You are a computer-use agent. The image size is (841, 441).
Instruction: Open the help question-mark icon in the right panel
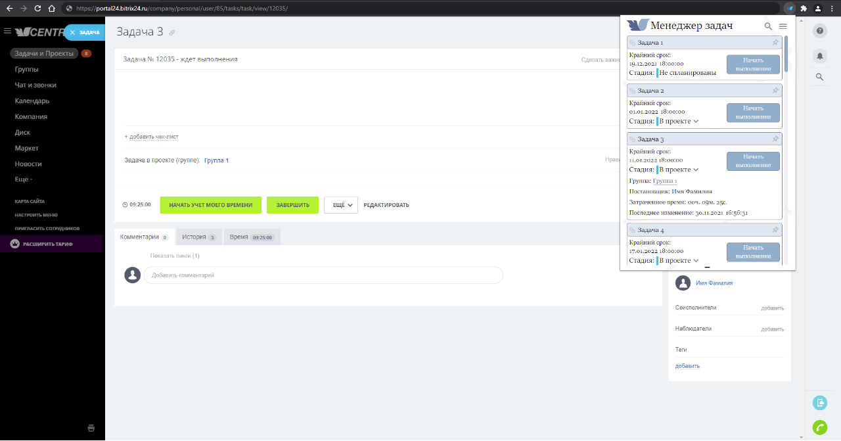click(x=819, y=31)
